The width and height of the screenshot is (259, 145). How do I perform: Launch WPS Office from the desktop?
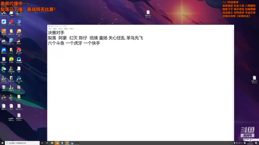[x=11, y=23]
